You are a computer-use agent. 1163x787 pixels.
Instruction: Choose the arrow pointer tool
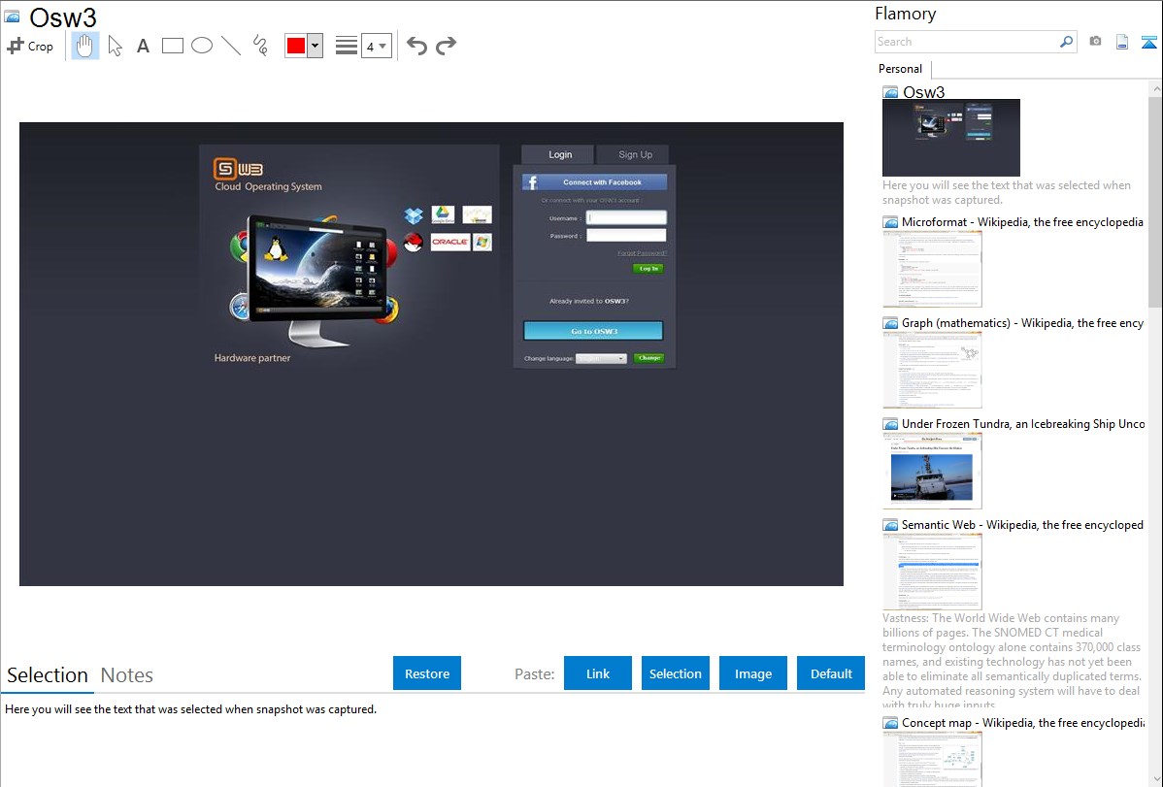[115, 46]
